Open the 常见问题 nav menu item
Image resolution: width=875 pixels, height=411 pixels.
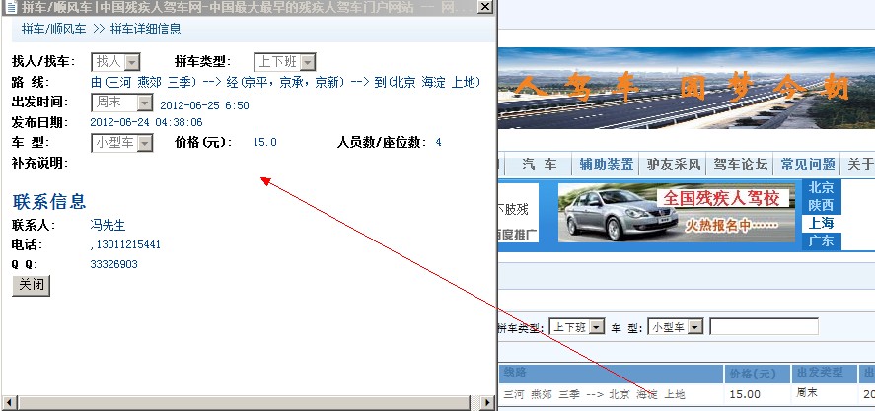point(807,164)
